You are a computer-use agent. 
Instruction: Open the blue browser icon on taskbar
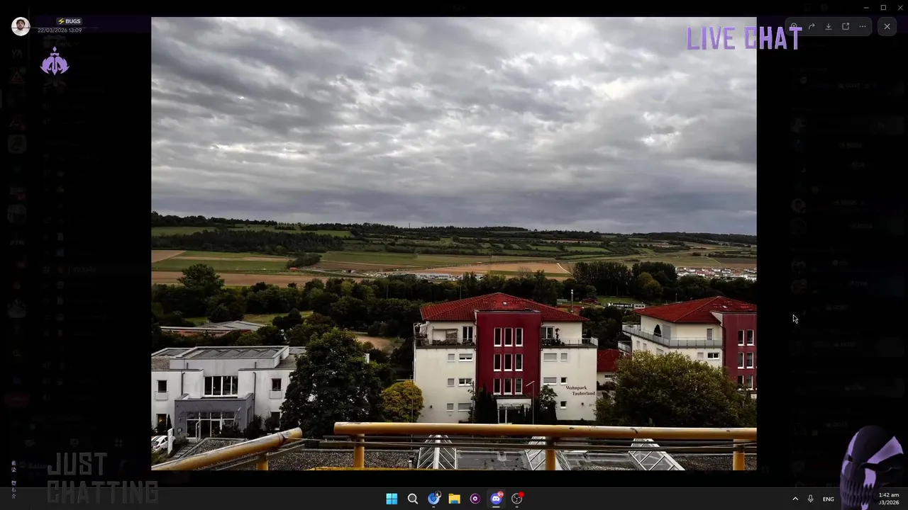(x=433, y=499)
